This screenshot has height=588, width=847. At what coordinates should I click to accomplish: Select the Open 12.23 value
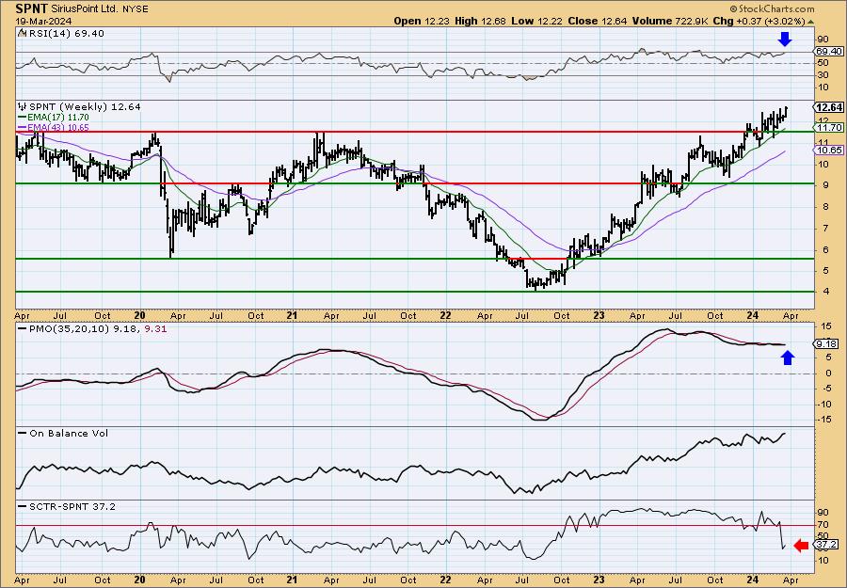422,21
